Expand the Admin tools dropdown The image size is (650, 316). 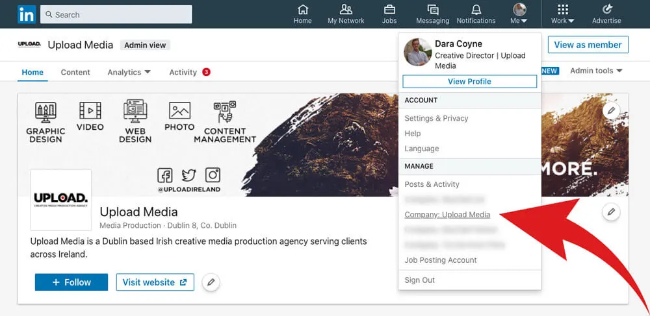(597, 71)
